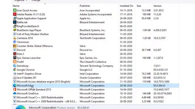Select the Microsoft Office Standard 2013 icon
The image size is (195, 109).
click(x=15, y=90)
